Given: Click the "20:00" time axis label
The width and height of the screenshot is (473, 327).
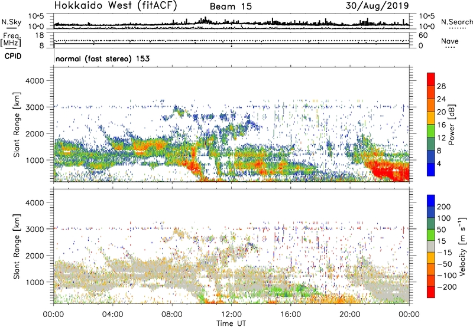Looking at the screenshot, I should pos(350,315).
